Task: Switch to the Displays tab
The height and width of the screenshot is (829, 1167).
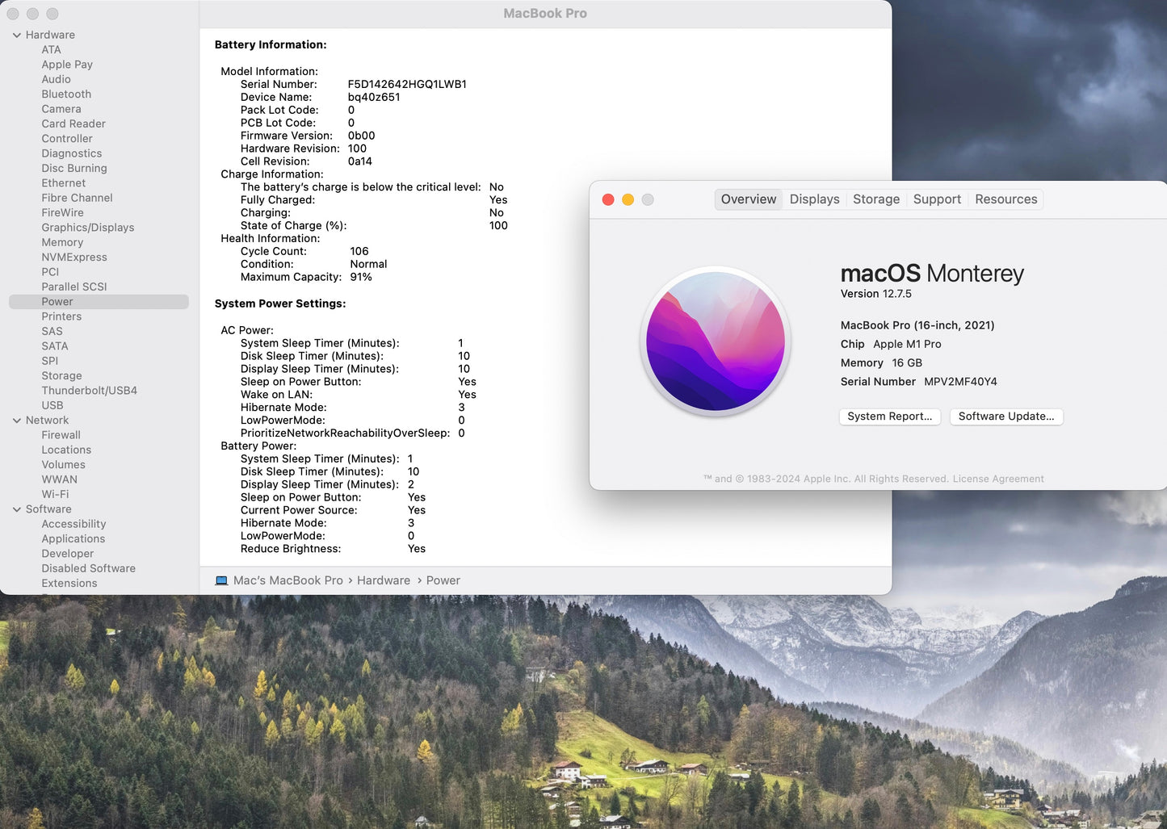Action: pos(814,199)
